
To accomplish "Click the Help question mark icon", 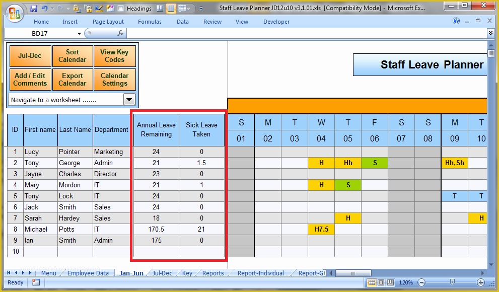I will click(x=456, y=21).
